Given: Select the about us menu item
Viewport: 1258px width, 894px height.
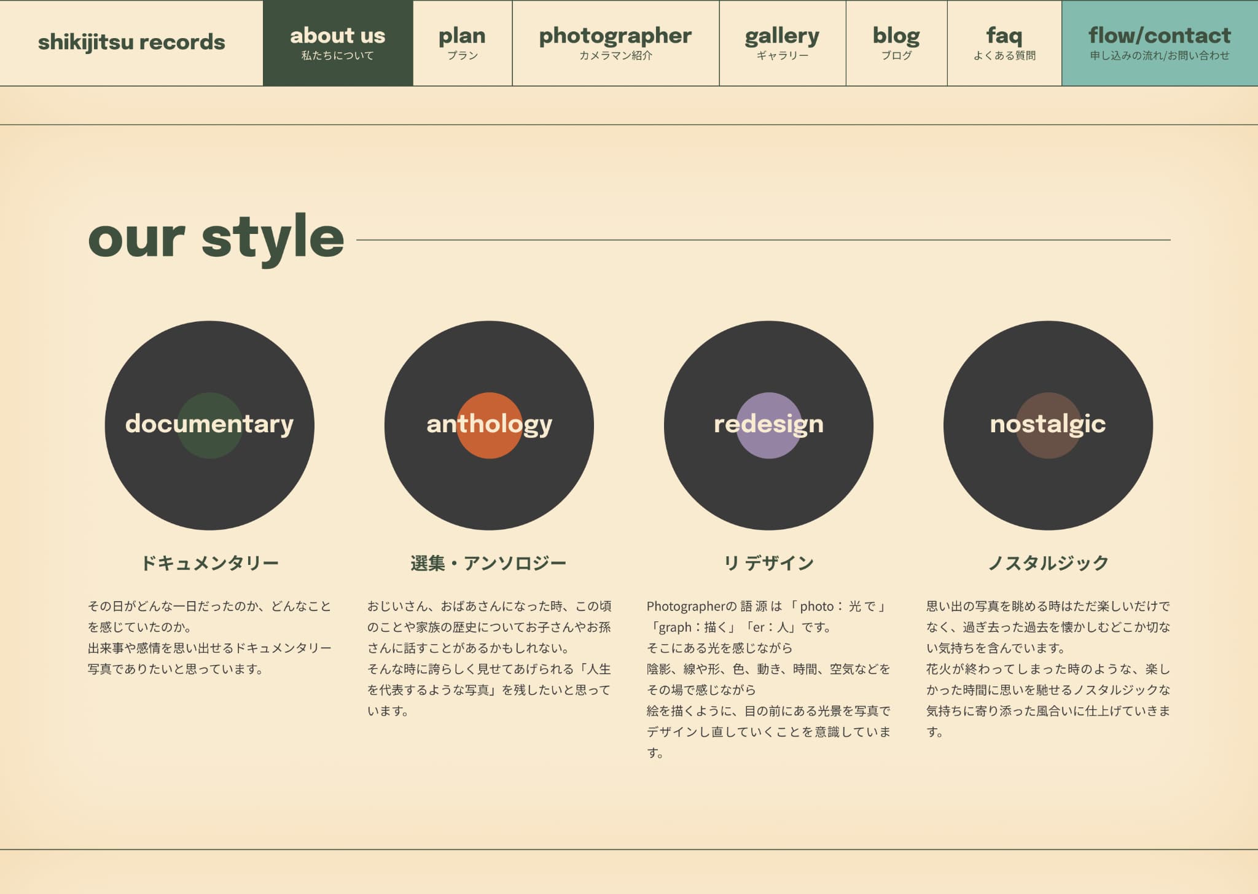Looking at the screenshot, I should [338, 43].
